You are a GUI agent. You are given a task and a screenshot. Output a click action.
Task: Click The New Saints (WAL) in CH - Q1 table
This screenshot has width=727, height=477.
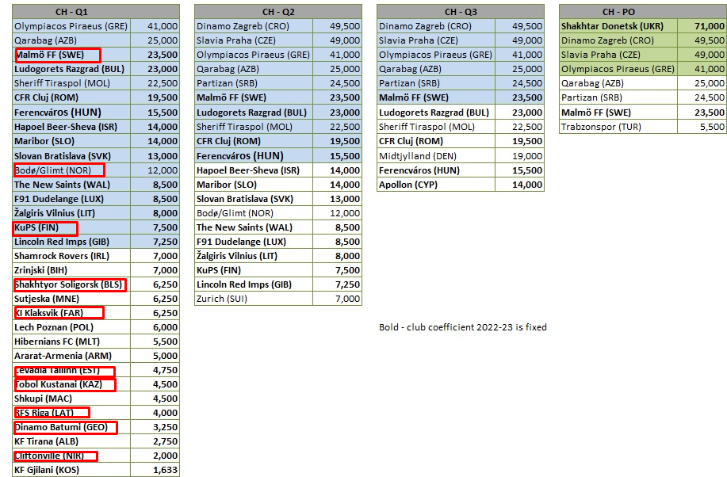click(x=71, y=185)
